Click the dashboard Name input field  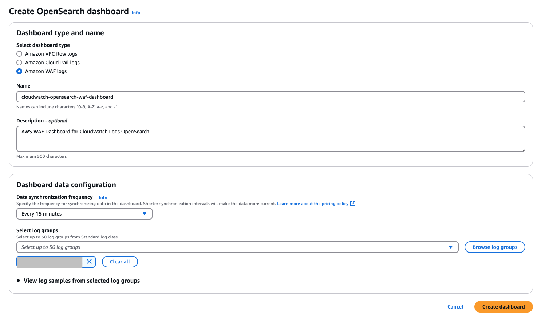pyautogui.click(x=270, y=97)
